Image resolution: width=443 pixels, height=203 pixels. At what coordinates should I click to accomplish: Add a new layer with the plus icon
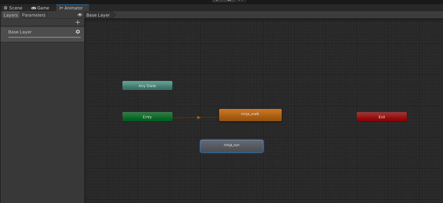point(78,22)
